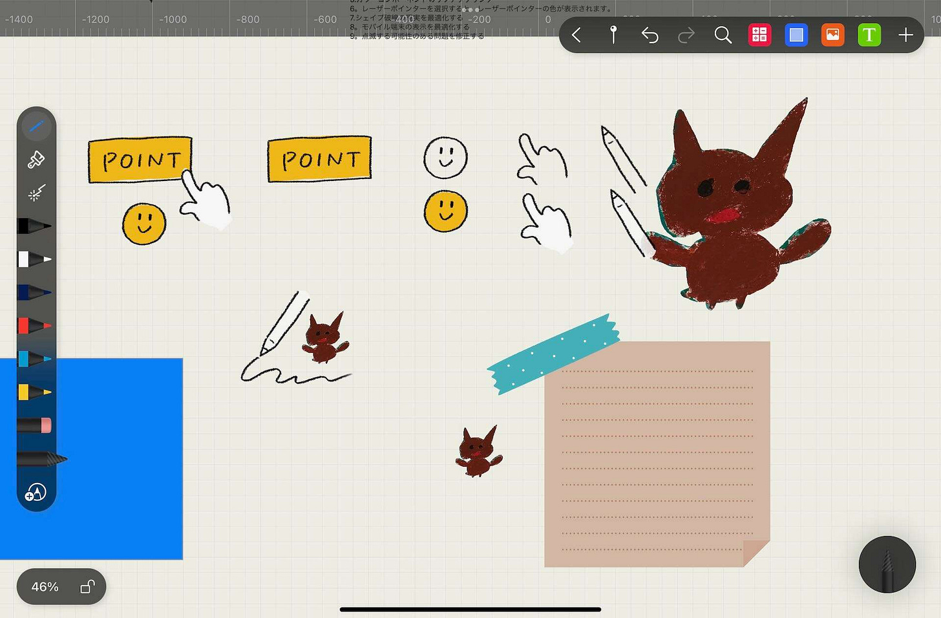941x618 pixels.
Task: Select the teal washi tape sticker
Action: click(x=554, y=354)
